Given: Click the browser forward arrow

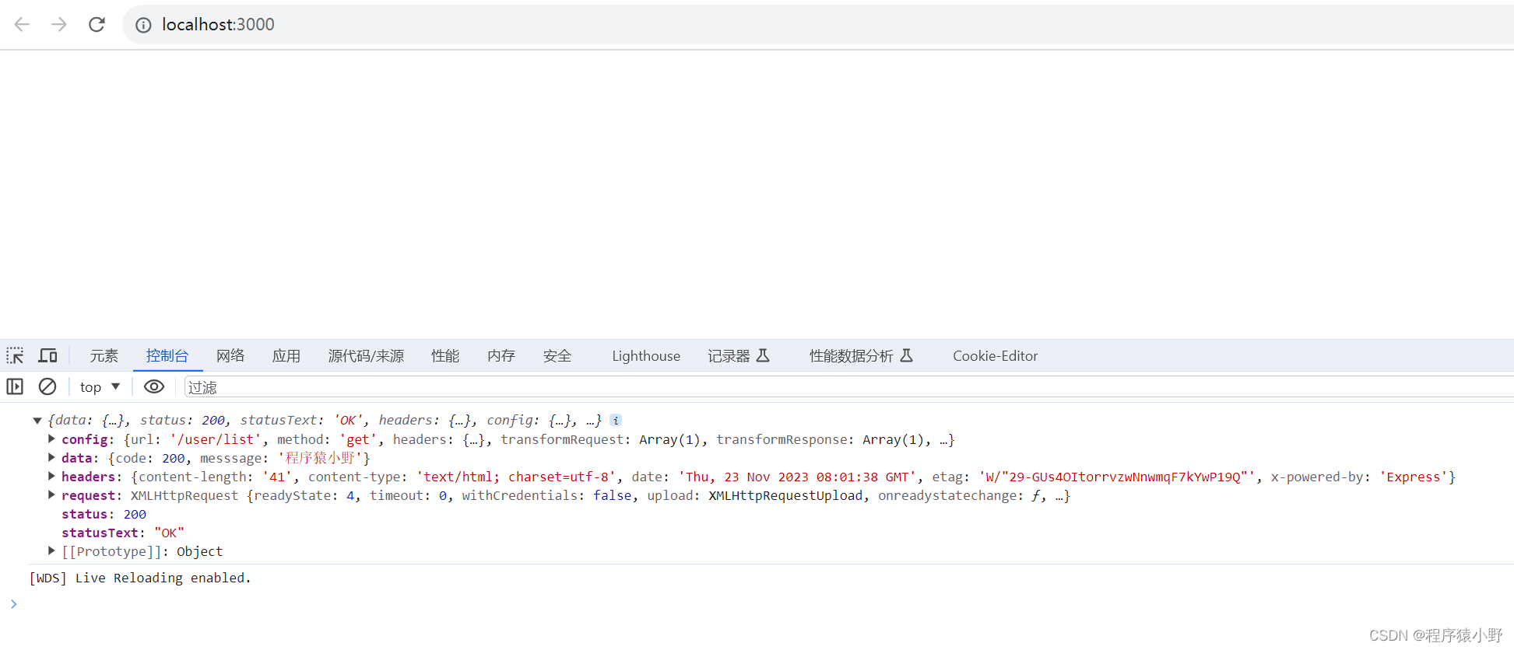Looking at the screenshot, I should [59, 24].
